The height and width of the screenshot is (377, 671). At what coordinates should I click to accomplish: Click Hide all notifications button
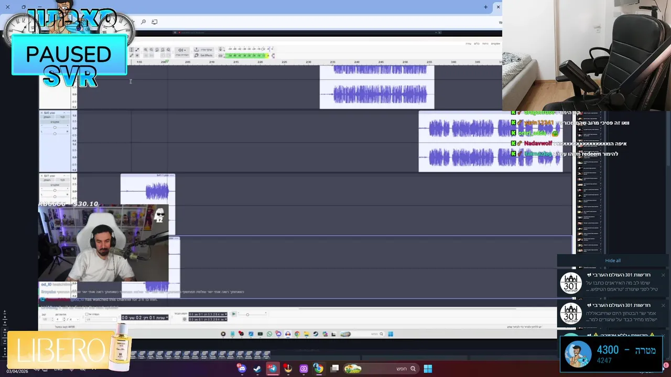[613, 260]
